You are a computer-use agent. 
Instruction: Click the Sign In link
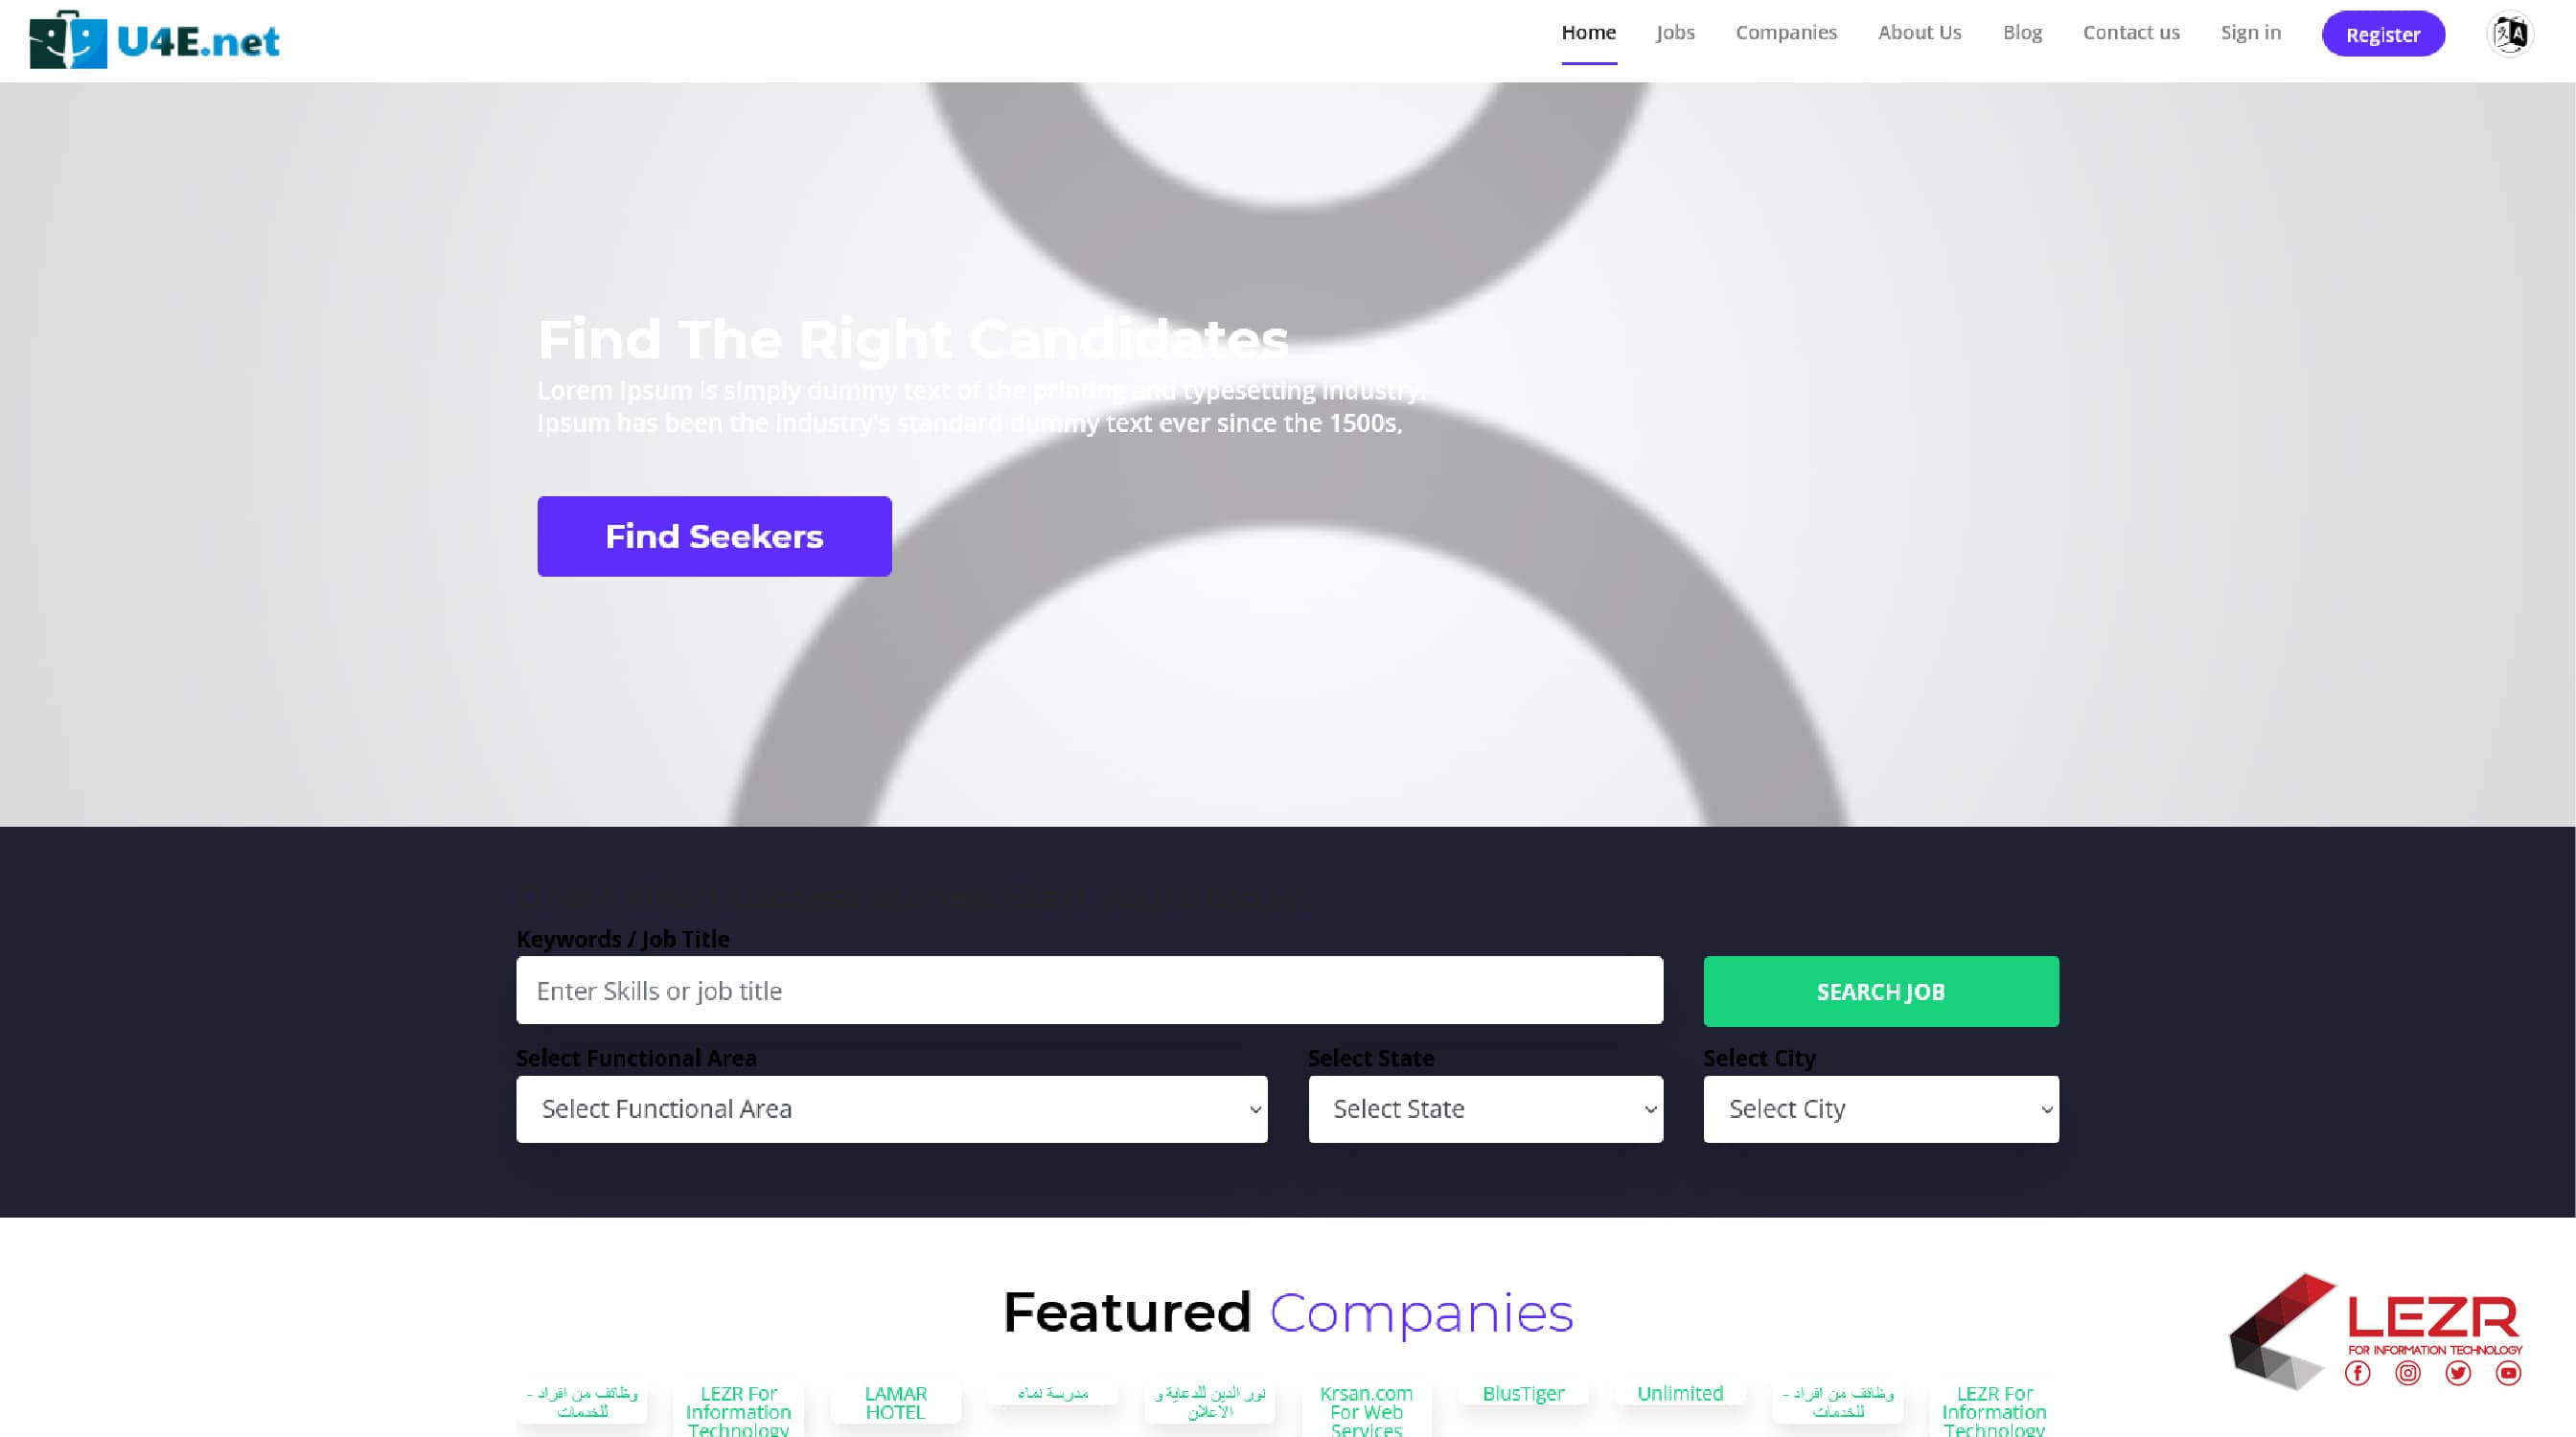[x=2250, y=32]
